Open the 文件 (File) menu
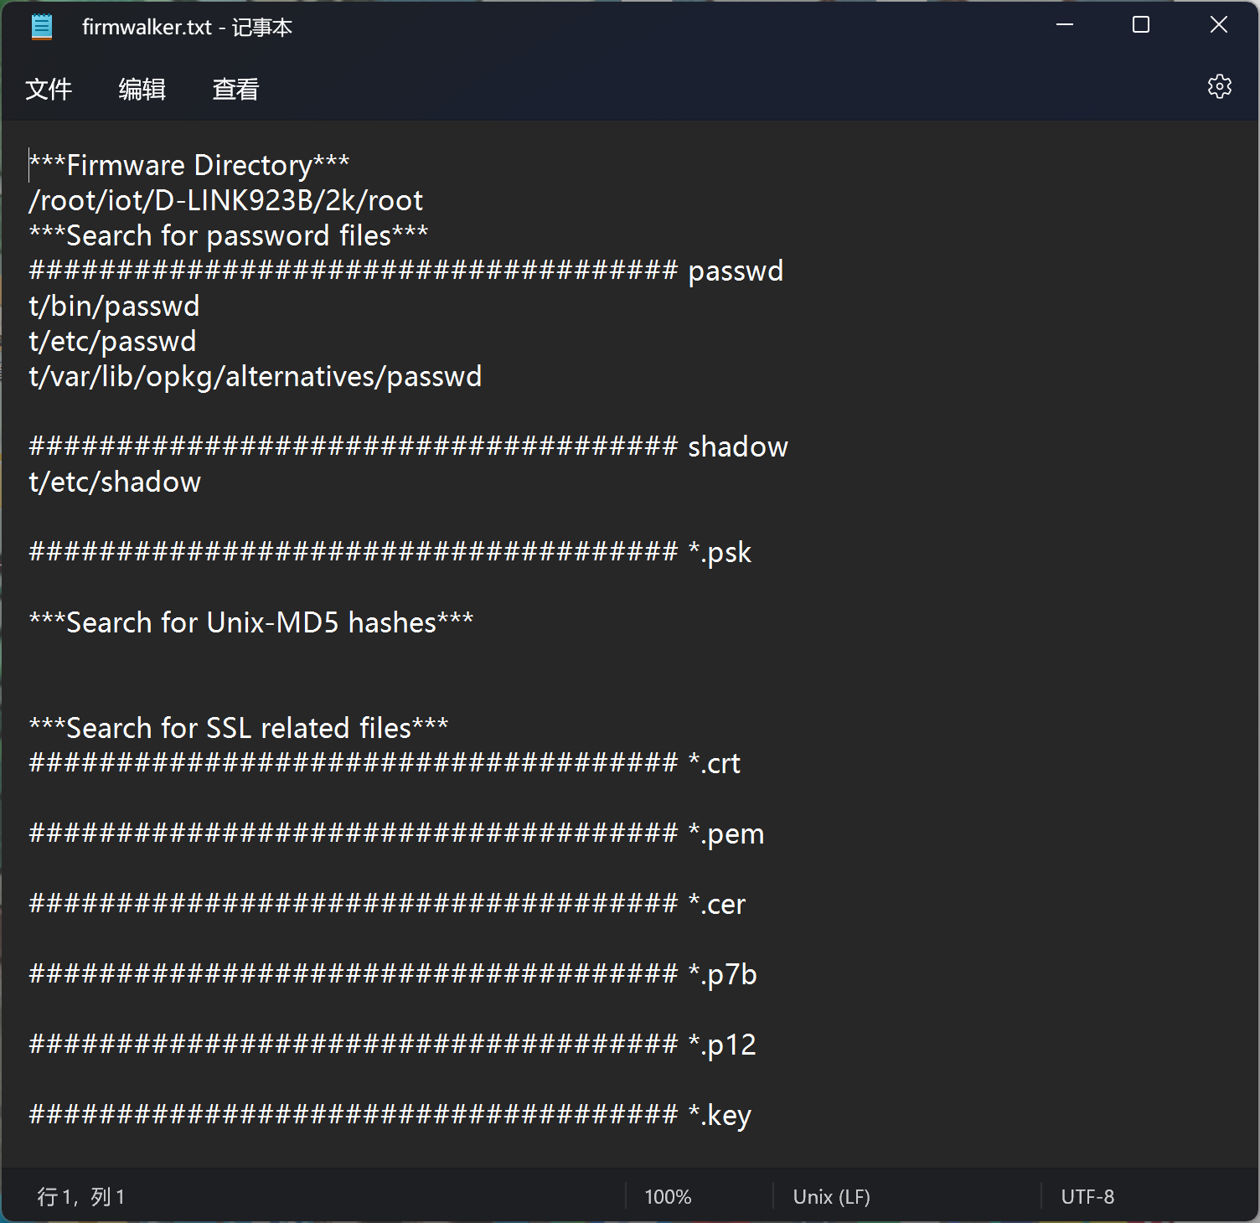1260x1223 pixels. click(x=49, y=89)
